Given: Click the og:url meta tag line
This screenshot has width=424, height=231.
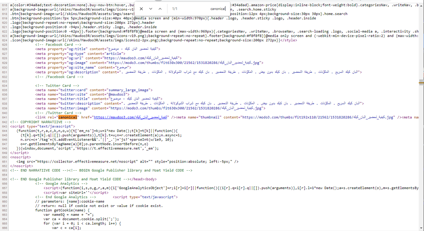Looking at the screenshot, I should pos(108,58).
